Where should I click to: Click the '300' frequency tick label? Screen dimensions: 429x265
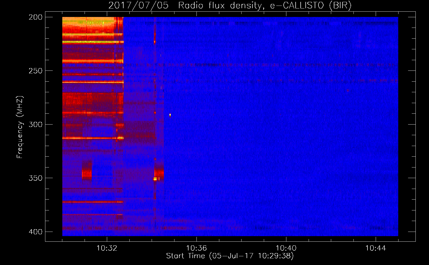pyautogui.click(x=36, y=125)
